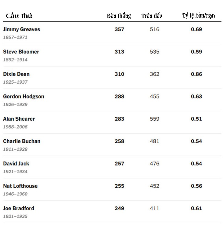
Task: Select the Joe Bradford player name
Action: (19, 209)
